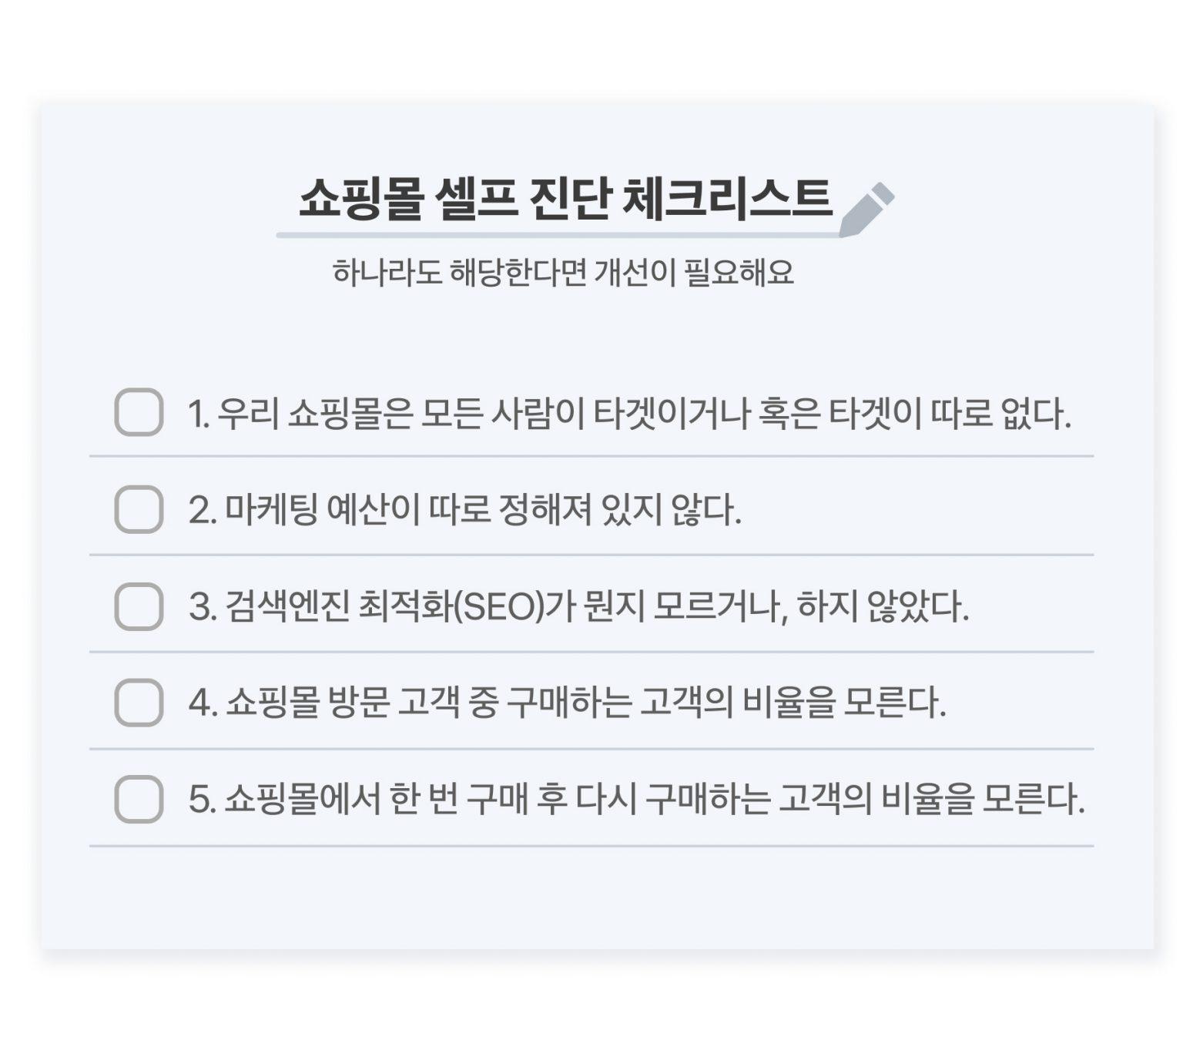
Task: Click the divider line below item 3
Action: pos(591,652)
